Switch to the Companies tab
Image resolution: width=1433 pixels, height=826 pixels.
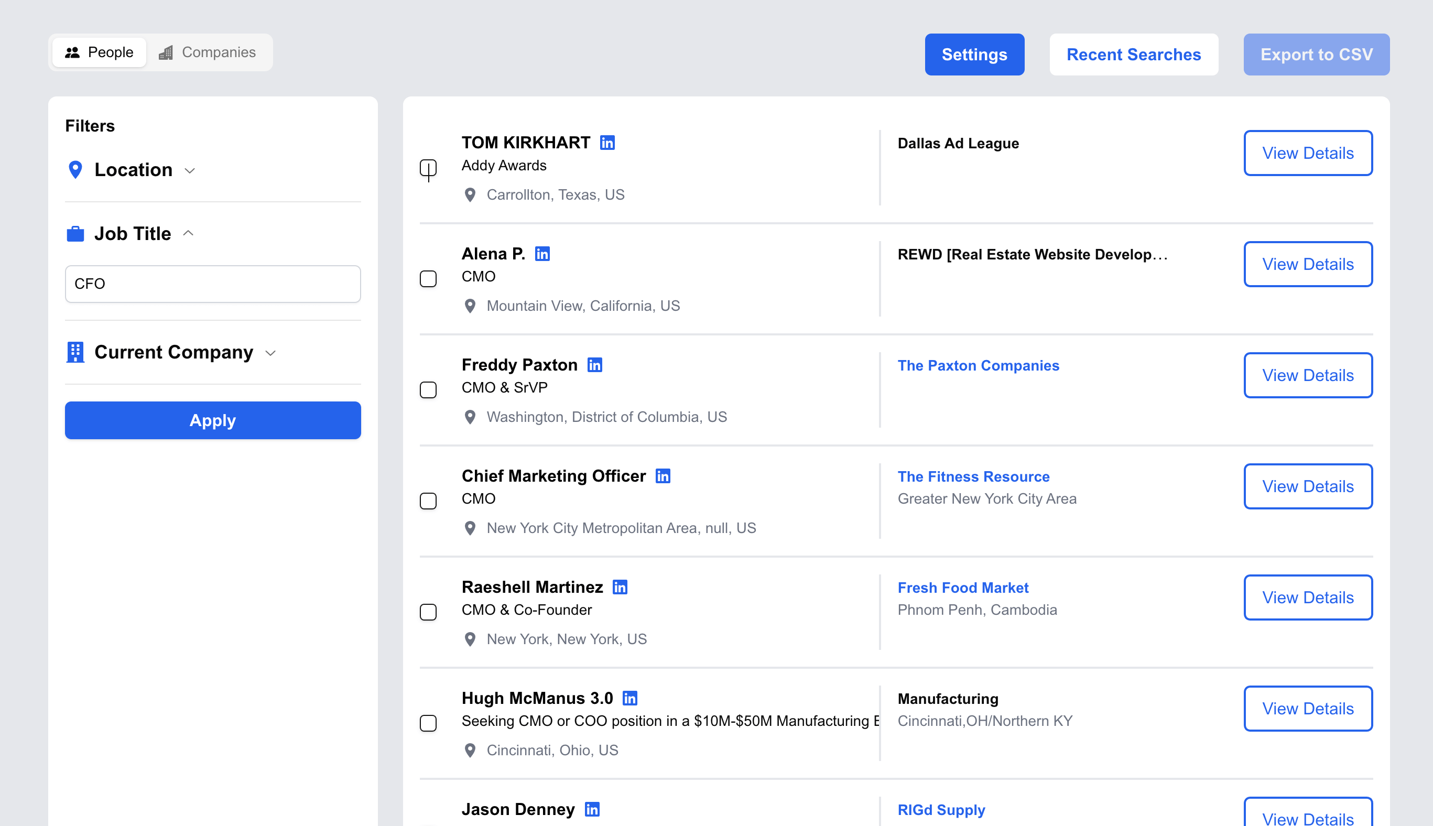pyautogui.click(x=207, y=53)
